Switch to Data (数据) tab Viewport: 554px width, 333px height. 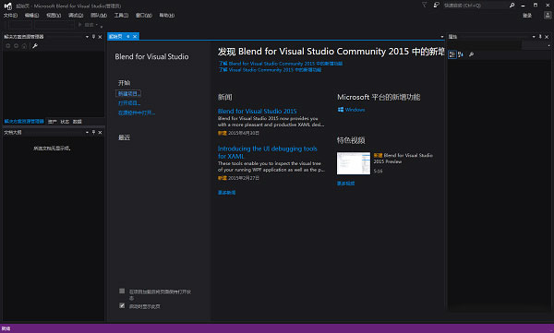[x=78, y=122]
